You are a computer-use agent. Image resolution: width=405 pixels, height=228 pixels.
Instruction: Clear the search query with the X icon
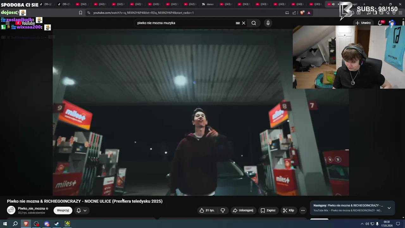pyautogui.click(x=244, y=23)
